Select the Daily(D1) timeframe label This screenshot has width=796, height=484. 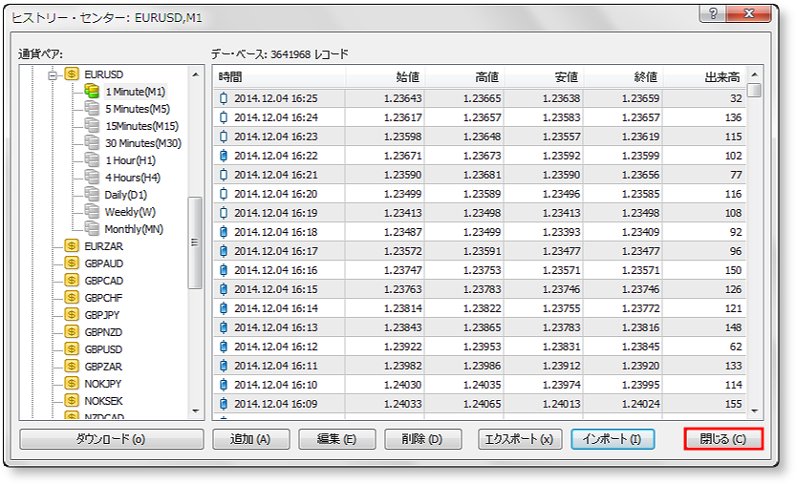[x=126, y=195]
